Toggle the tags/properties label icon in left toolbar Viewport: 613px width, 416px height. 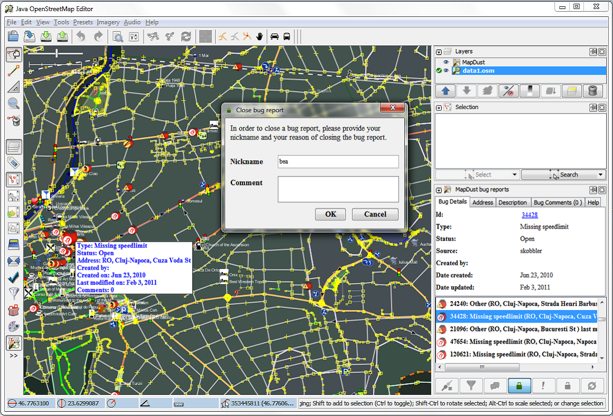pyautogui.click(x=14, y=163)
